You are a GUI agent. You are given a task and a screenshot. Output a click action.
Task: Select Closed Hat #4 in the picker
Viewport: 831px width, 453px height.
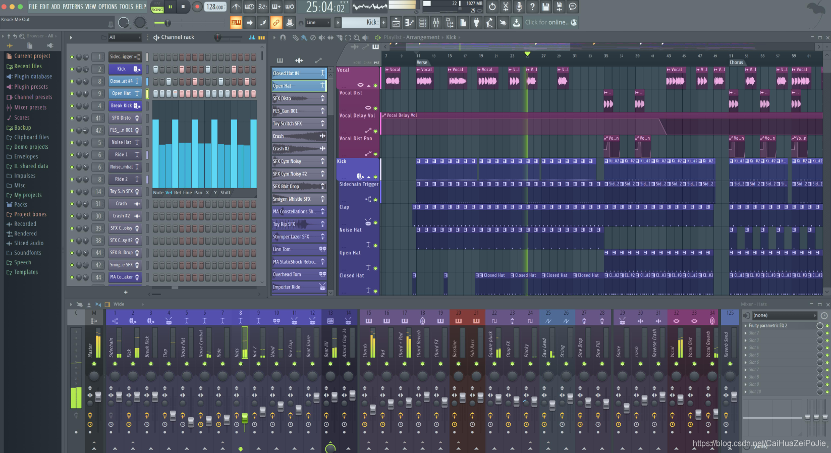click(299, 73)
